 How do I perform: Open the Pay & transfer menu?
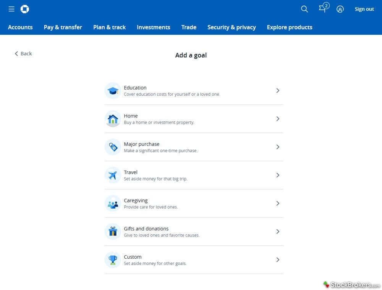pyautogui.click(x=63, y=27)
